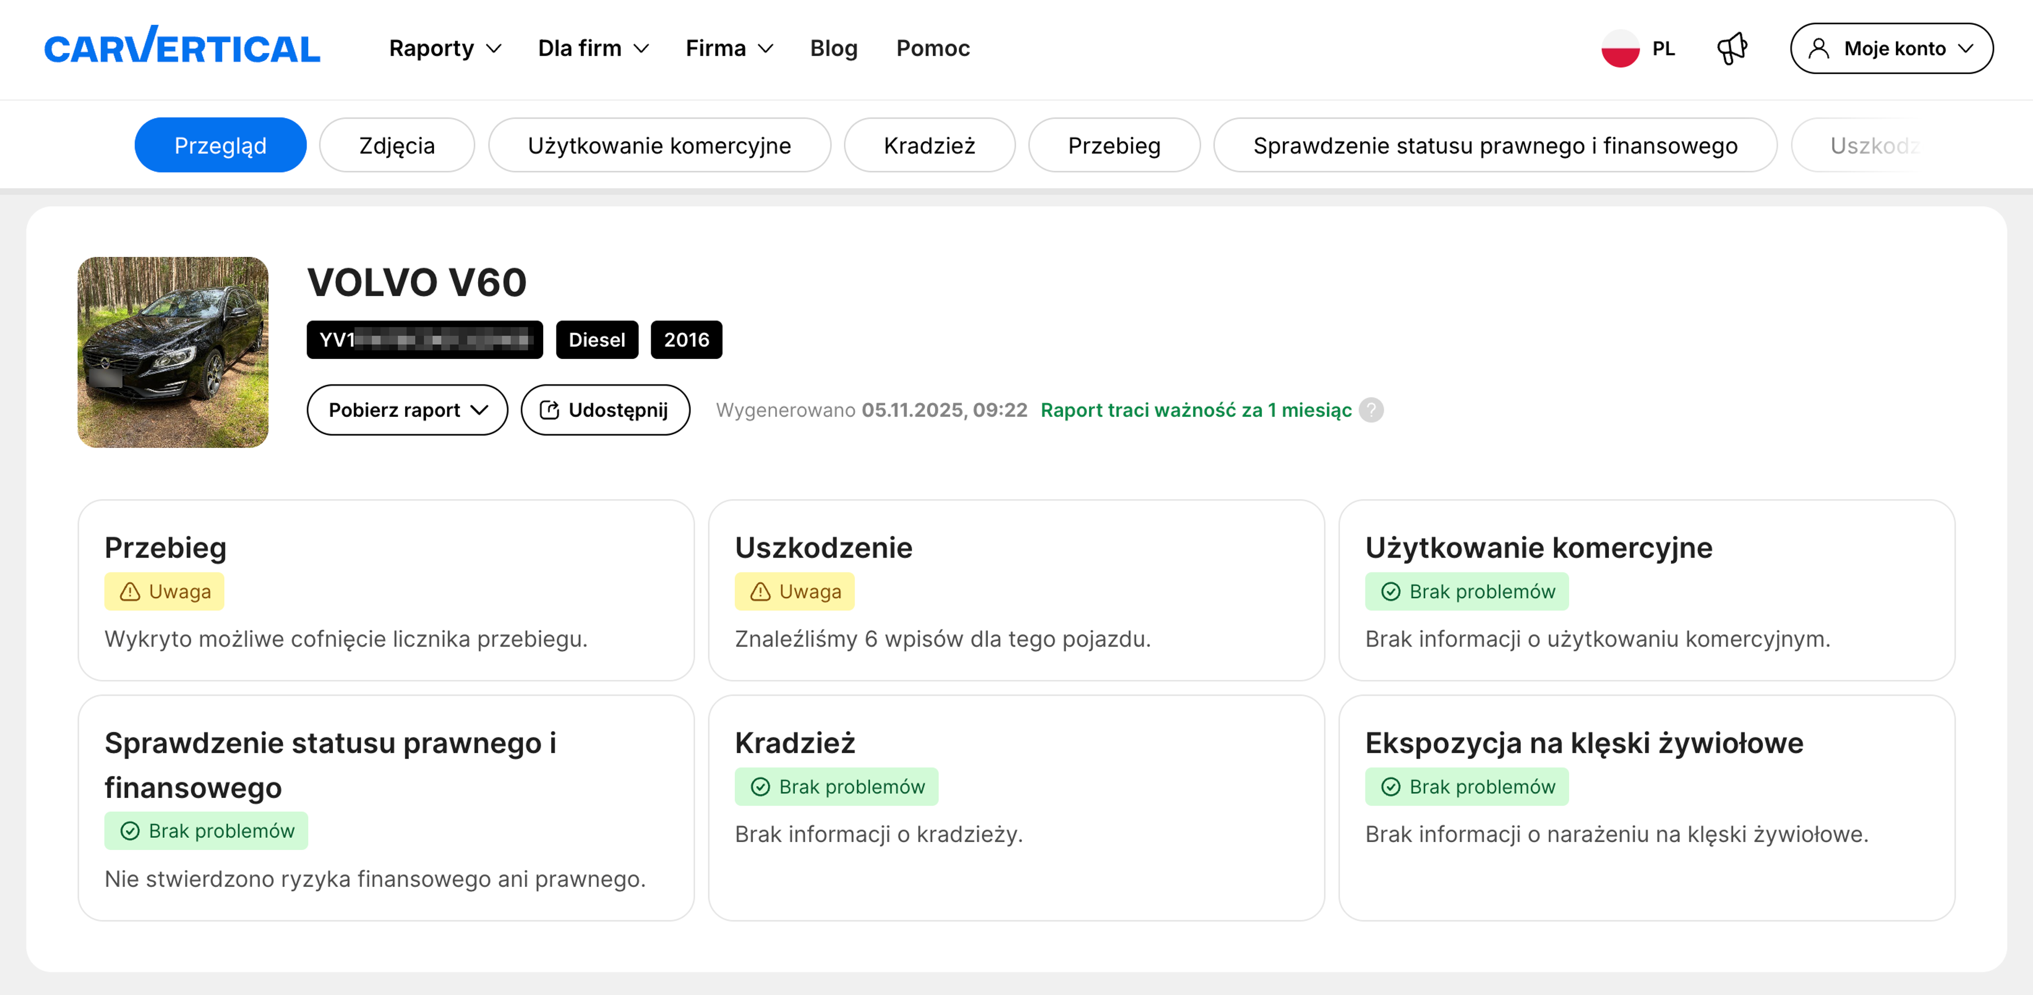The image size is (2033, 995).
Task: Click Brak problemów badge in Kradzież card
Action: (x=836, y=786)
